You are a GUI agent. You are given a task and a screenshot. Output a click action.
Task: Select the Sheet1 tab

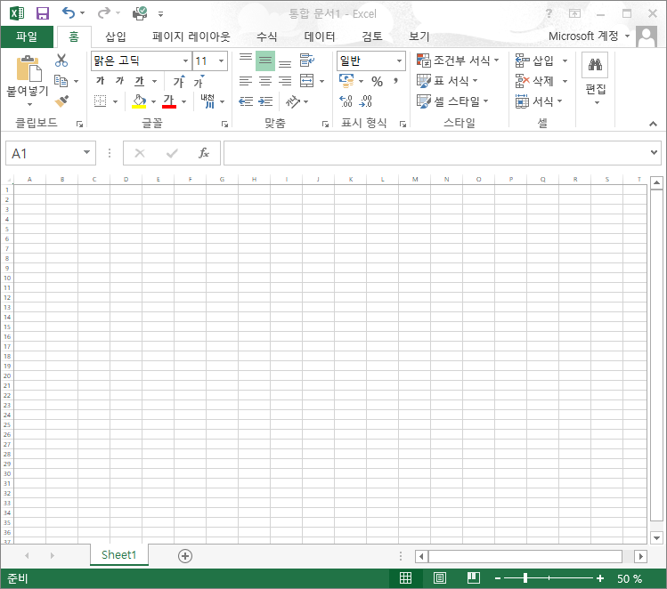(119, 555)
